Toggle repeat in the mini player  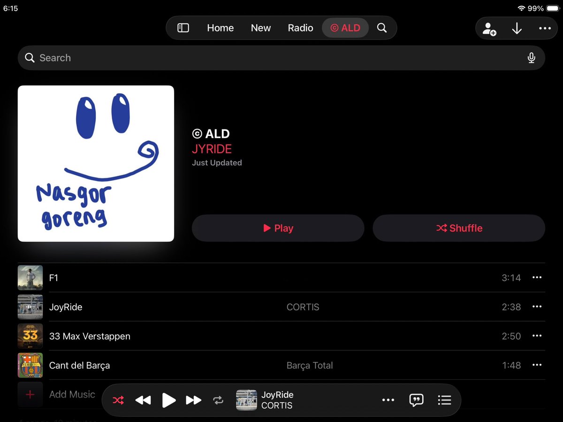click(218, 400)
